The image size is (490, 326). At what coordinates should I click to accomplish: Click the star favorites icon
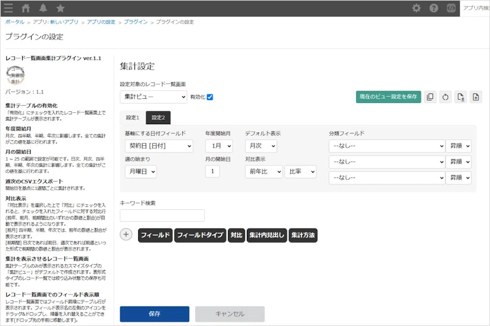point(59,8)
